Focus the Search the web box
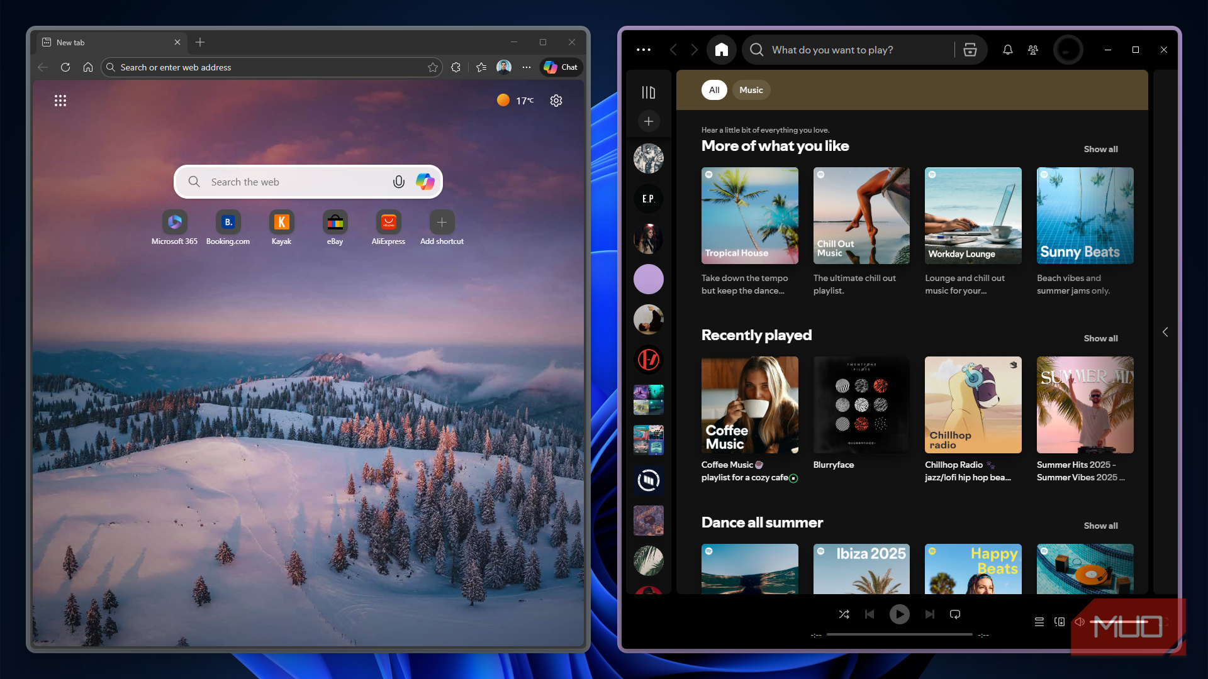1208x679 pixels. tap(308, 182)
